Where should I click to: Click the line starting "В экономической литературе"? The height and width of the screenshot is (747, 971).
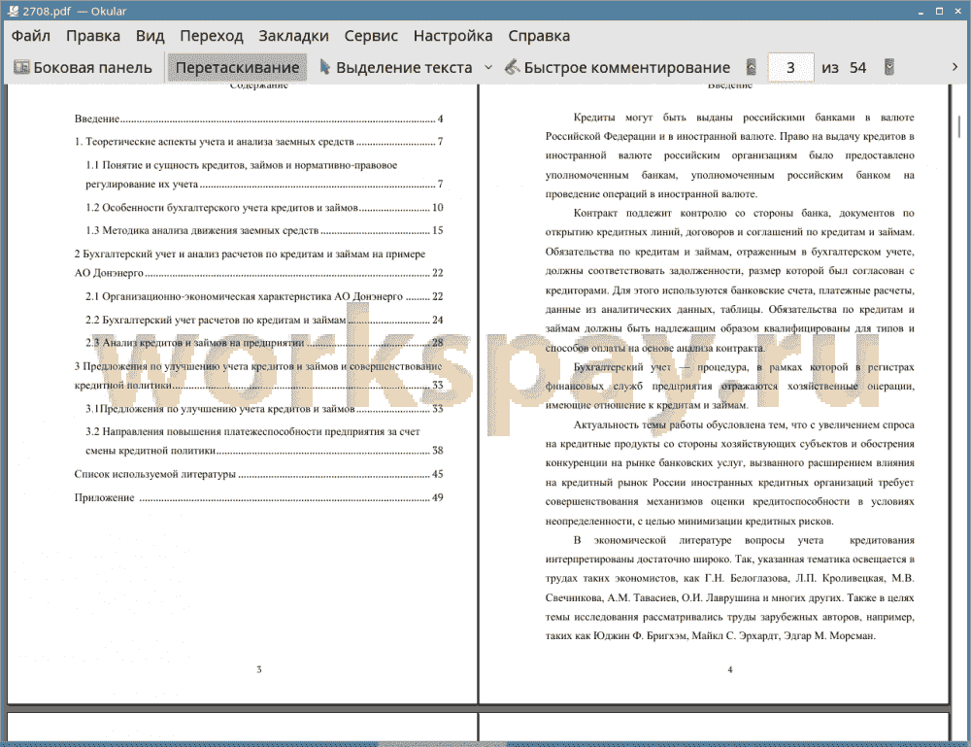click(744, 540)
